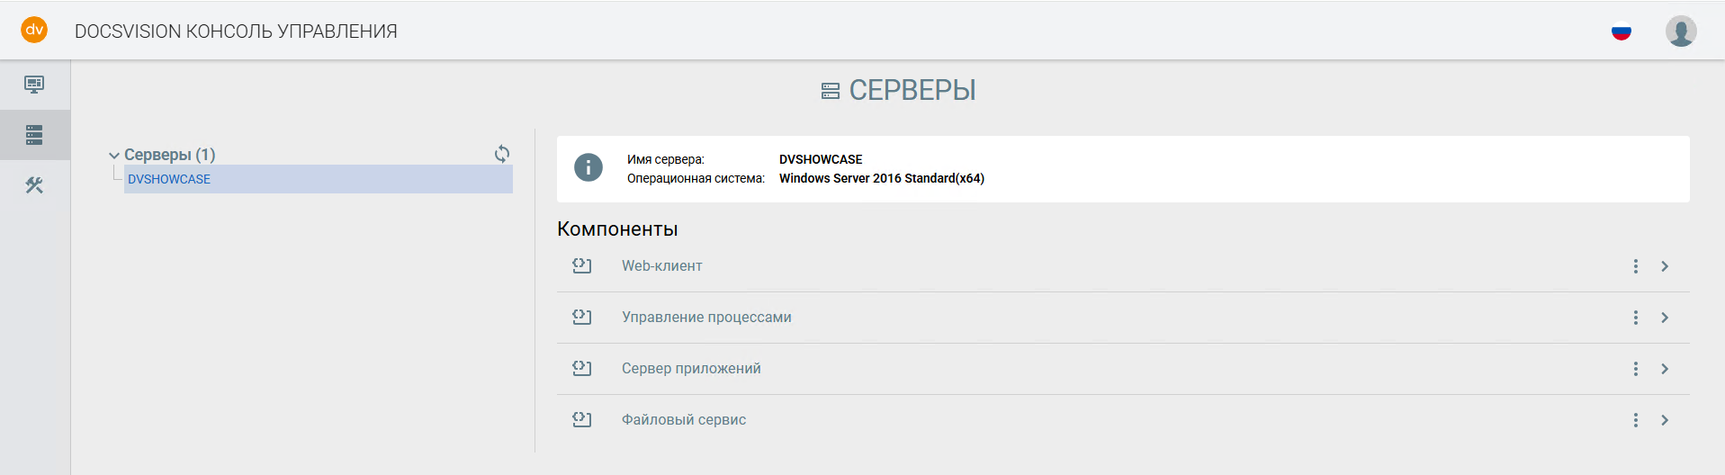
Task: Expand the Web-клиент row chevron
Action: click(1665, 266)
